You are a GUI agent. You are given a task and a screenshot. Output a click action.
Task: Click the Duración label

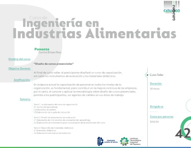pyautogui.click(x=156, y=84)
